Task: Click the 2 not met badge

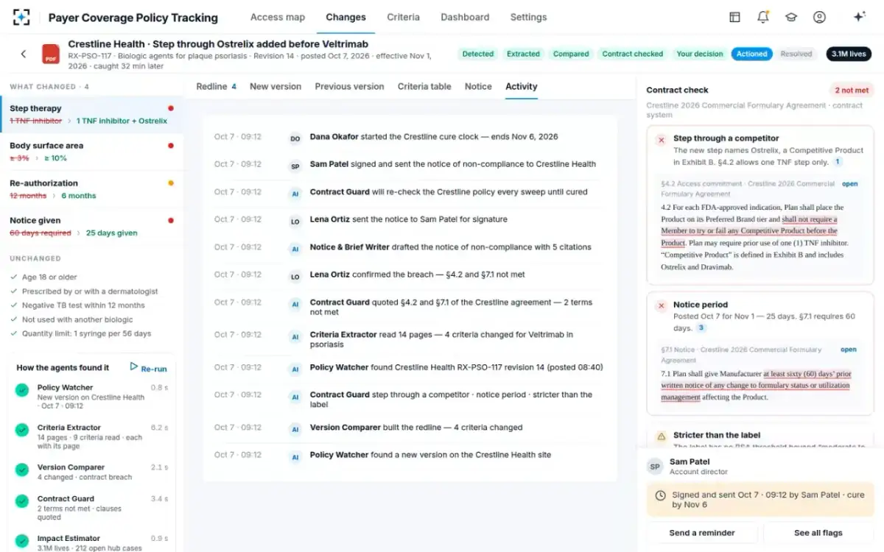Action: [852, 90]
